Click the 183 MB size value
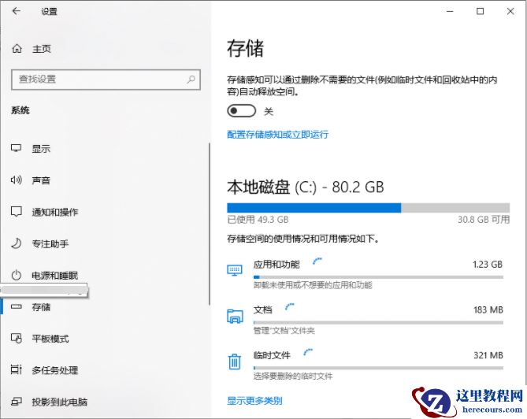This screenshot has width=527, height=419. coord(488,310)
